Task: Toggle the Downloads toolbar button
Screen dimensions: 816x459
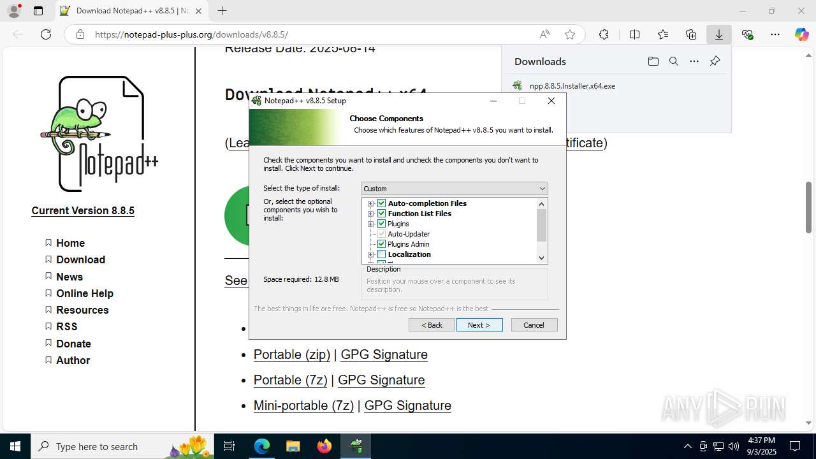Action: point(719,34)
